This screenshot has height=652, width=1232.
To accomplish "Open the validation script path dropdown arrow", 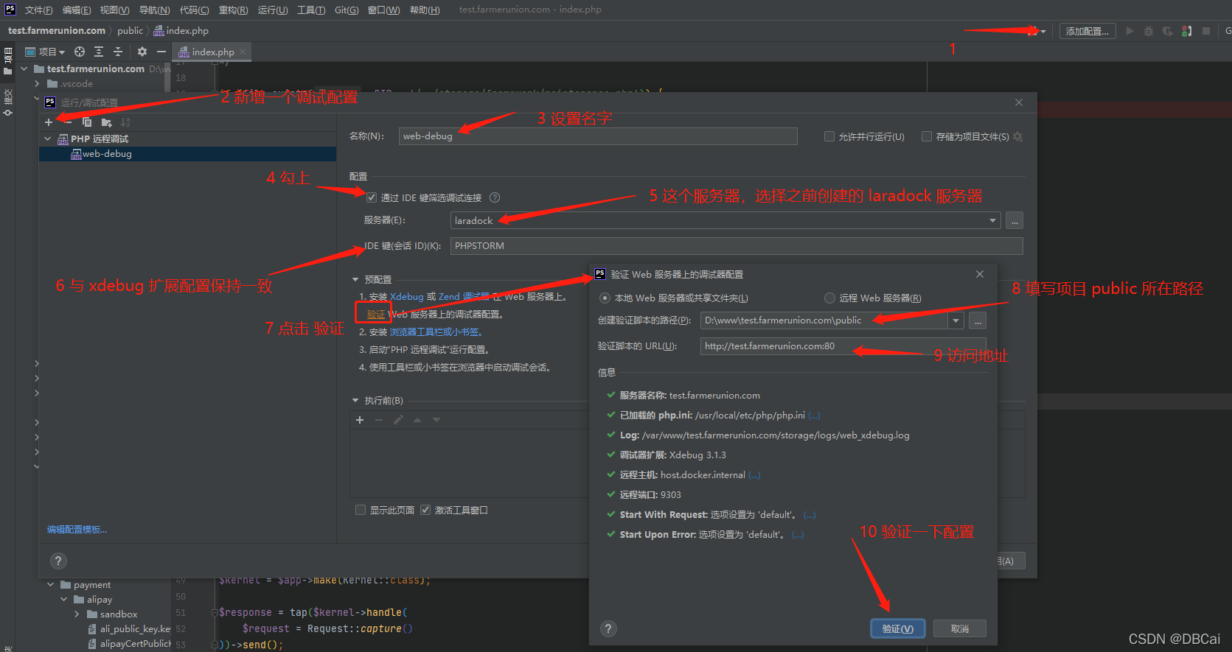I will pos(956,320).
